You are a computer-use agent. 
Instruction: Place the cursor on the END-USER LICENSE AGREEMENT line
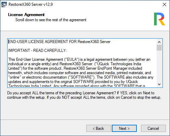(59, 42)
